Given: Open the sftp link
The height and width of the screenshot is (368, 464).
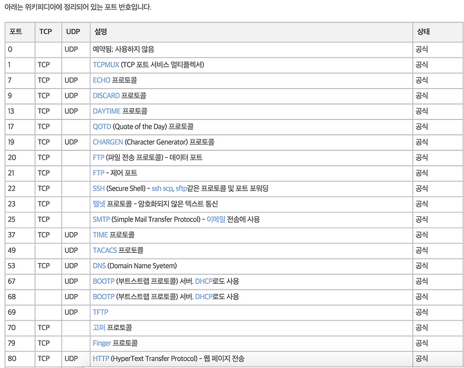Looking at the screenshot, I should (x=181, y=189).
